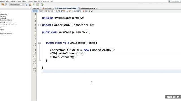Toggle Bookmark icon in editor toolbar
Image resolution: width=181 pixels, height=101 pixels.
(x=75, y=11)
